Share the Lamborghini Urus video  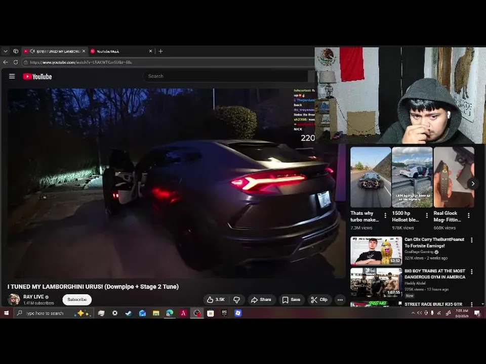tap(261, 300)
